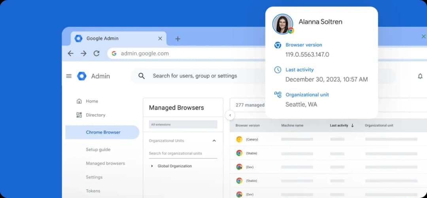
Task: Go back using the browser back arrow
Action: (70, 53)
